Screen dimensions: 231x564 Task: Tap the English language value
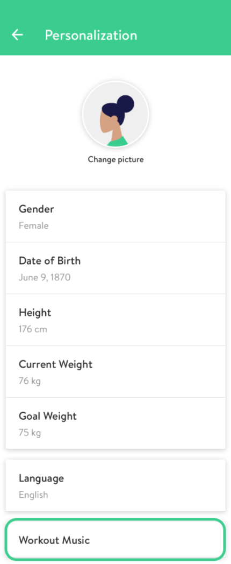(x=33, y=495)
